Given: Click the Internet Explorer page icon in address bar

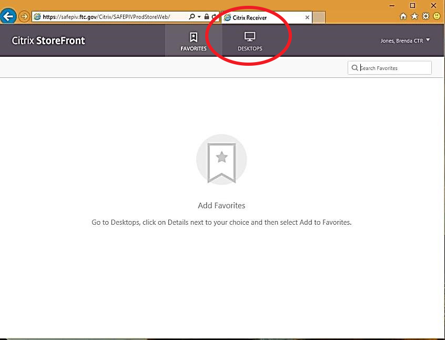Looking at the screenshot, I should pos(37,17).
